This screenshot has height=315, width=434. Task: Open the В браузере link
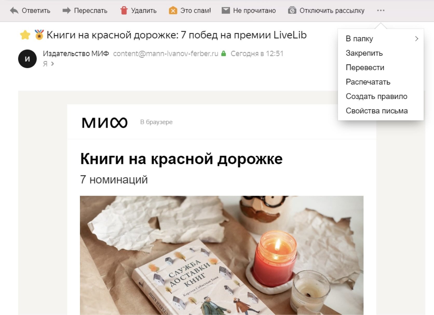pos(156,122)
